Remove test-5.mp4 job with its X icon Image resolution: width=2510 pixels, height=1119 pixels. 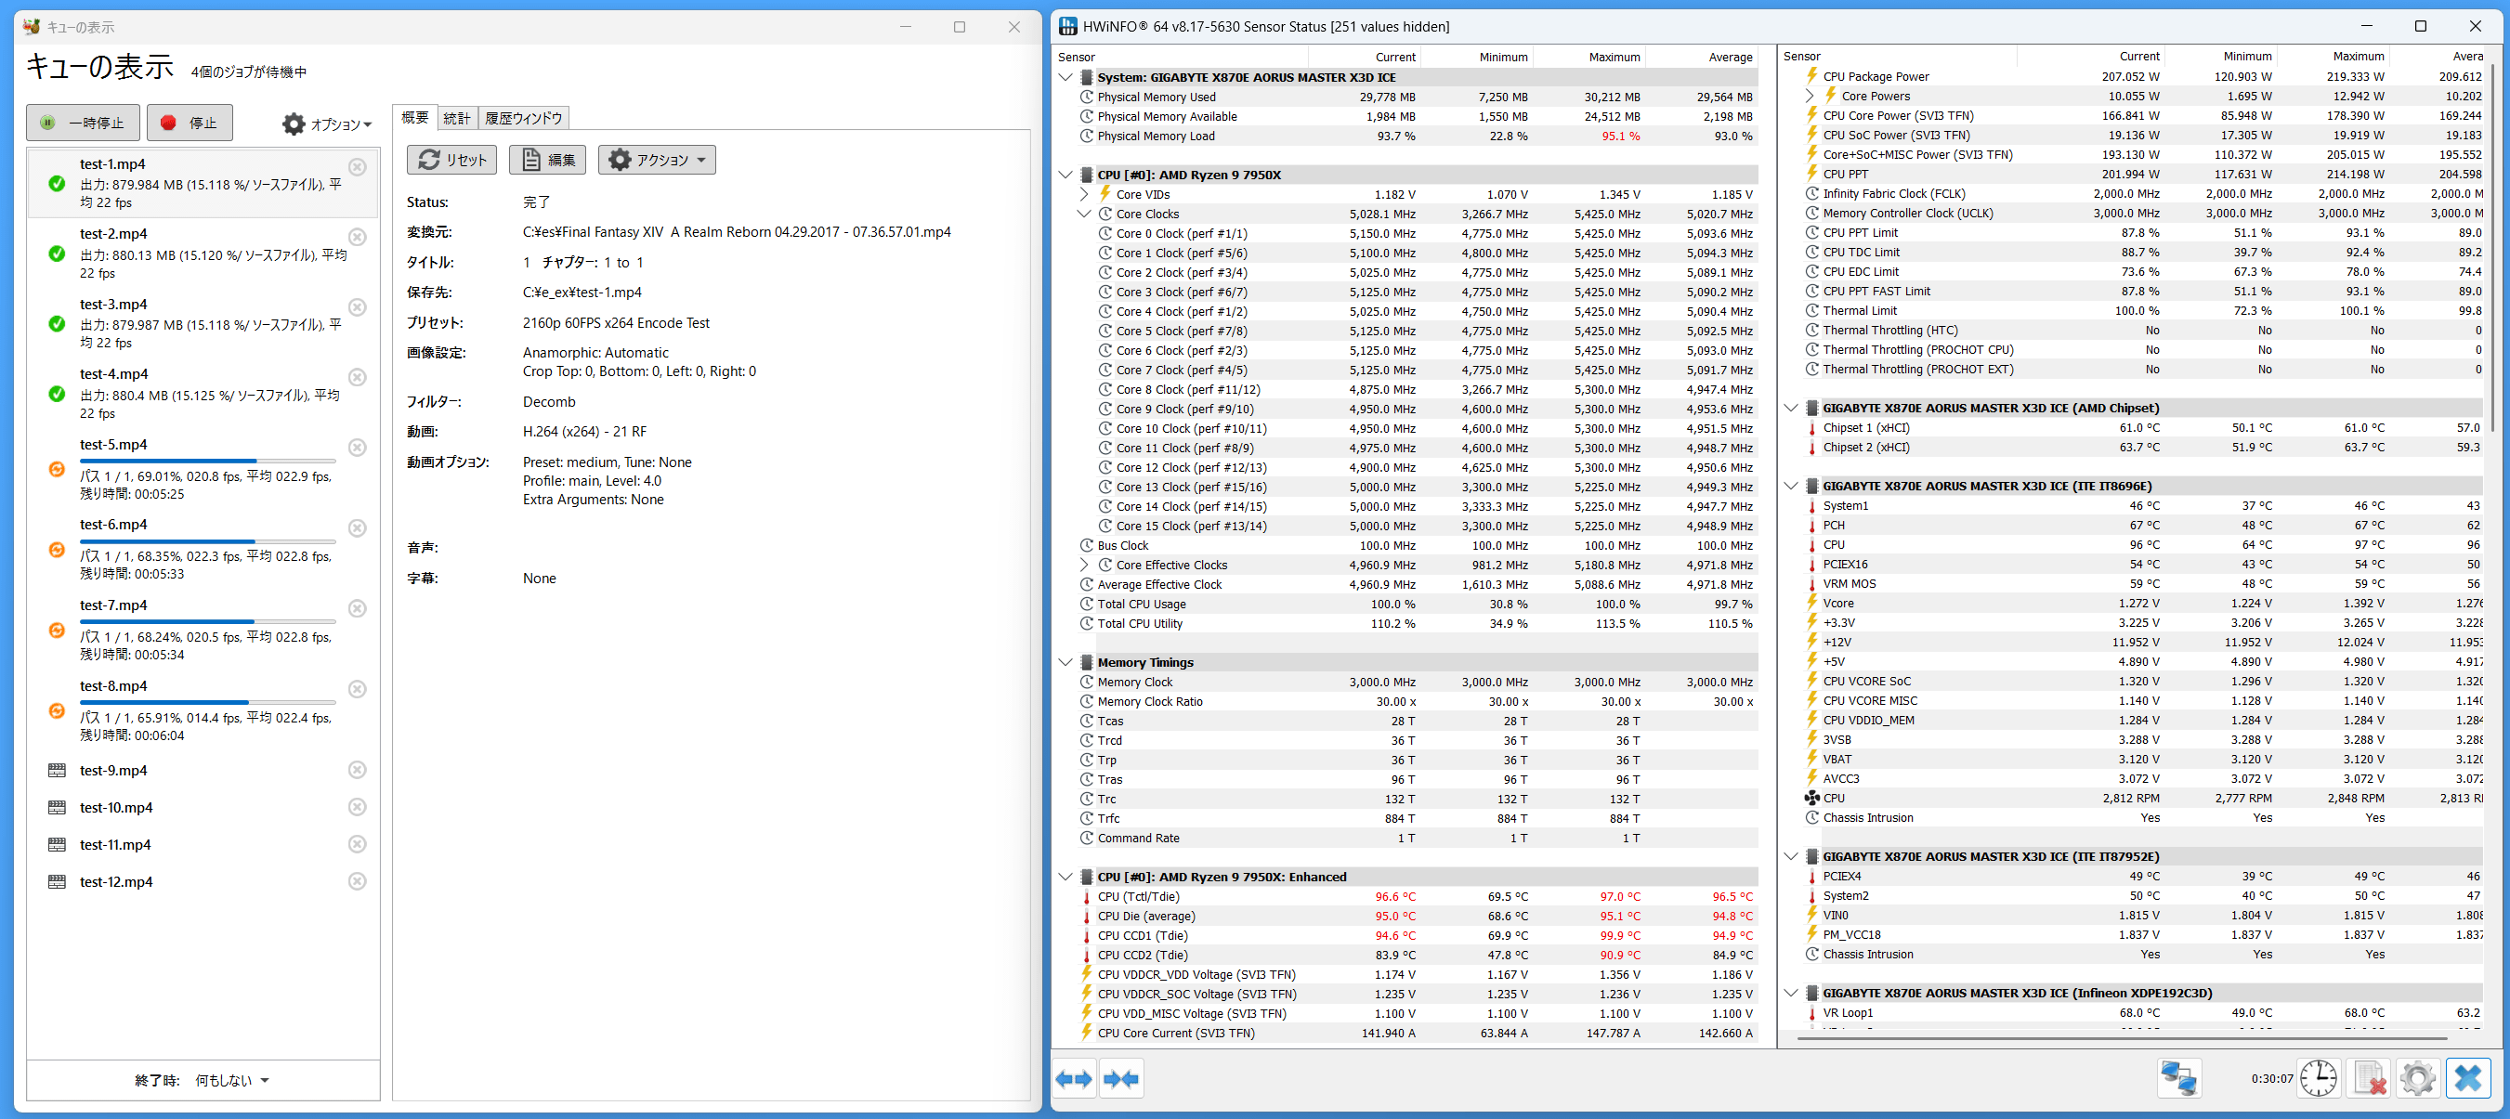[x=358, y=448]
